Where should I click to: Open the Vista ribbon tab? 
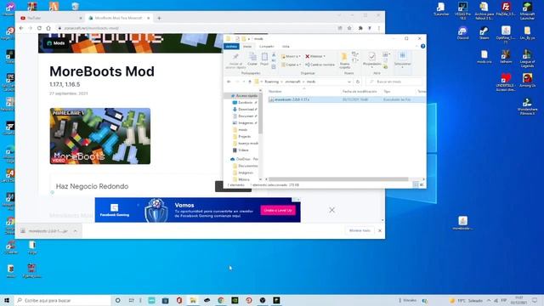pyautogui.click(x=286, y=46)
